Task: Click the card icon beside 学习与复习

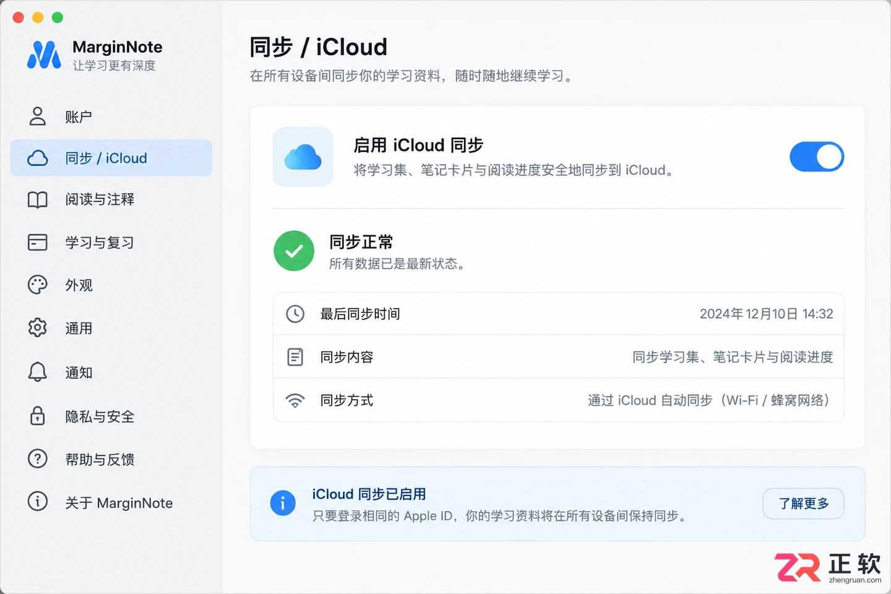Action: (38, 242)
